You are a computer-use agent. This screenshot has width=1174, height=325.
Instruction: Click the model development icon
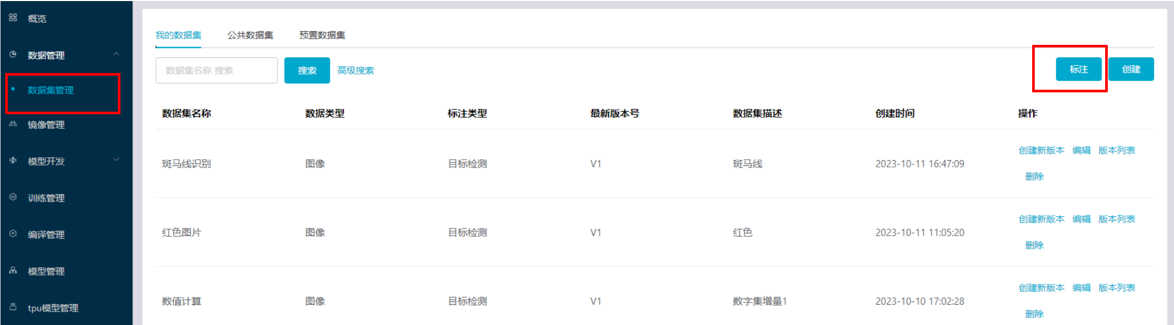click(13, 161)
